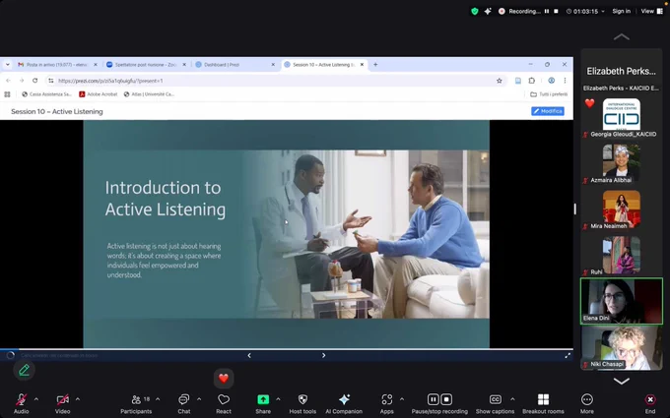This screenshot has width=670, height=418.
Task: Pause recording from top bar indicator
Action: click(547, 11)
